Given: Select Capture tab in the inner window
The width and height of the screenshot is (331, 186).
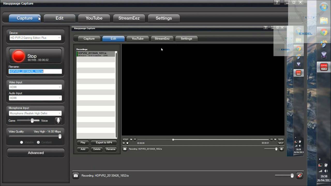Looking at the screenshot, I should tap(89, 39).
